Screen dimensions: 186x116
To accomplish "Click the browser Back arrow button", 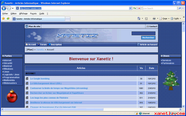I will [x=4, y=8].
